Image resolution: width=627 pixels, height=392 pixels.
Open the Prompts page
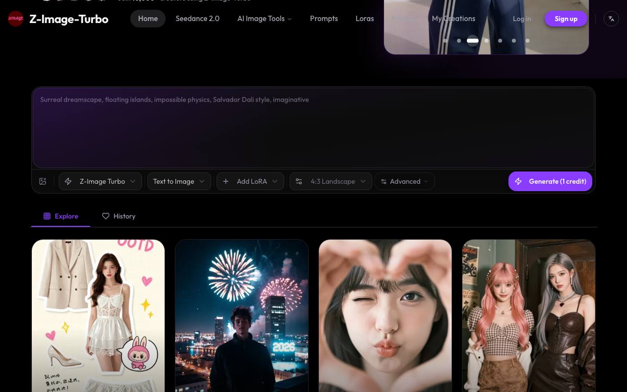click(x=324, y=19)
